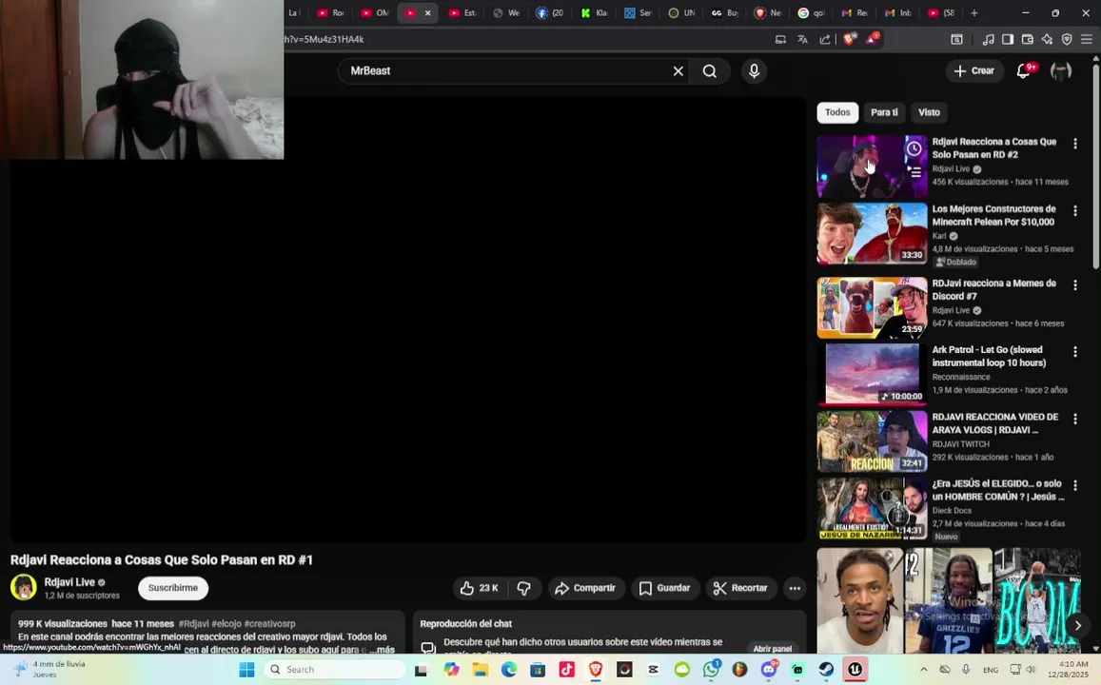Click Abrir panel for chat replay

(x=773, y=649)
